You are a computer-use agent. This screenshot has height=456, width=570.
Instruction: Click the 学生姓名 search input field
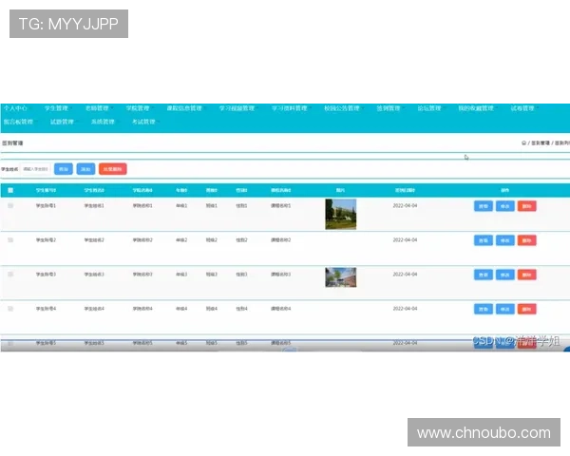[x=36, y=168]
